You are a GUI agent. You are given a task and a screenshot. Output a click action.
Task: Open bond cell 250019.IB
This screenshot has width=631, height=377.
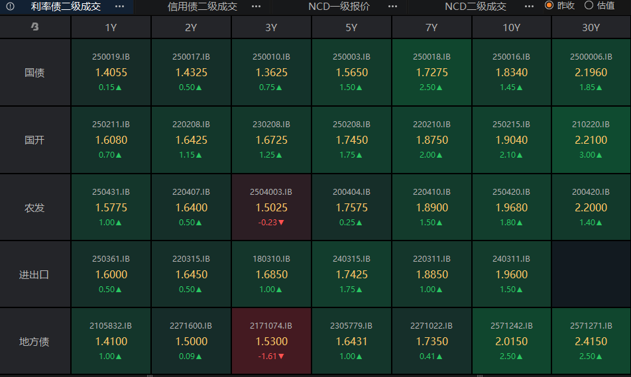pyautogui.click(x=111, y=72)
